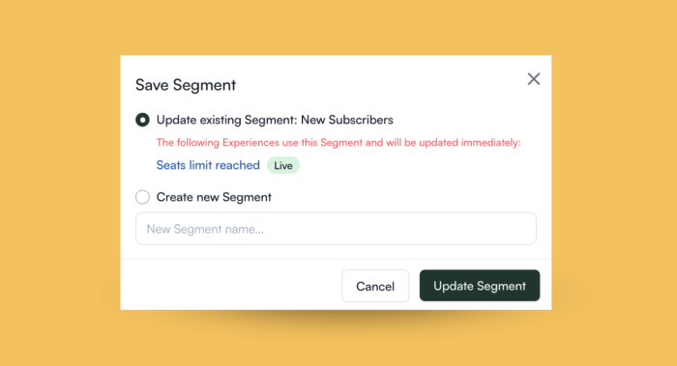Click the Cancel button
Screen dimensions: 677x366
pos(375,286)
